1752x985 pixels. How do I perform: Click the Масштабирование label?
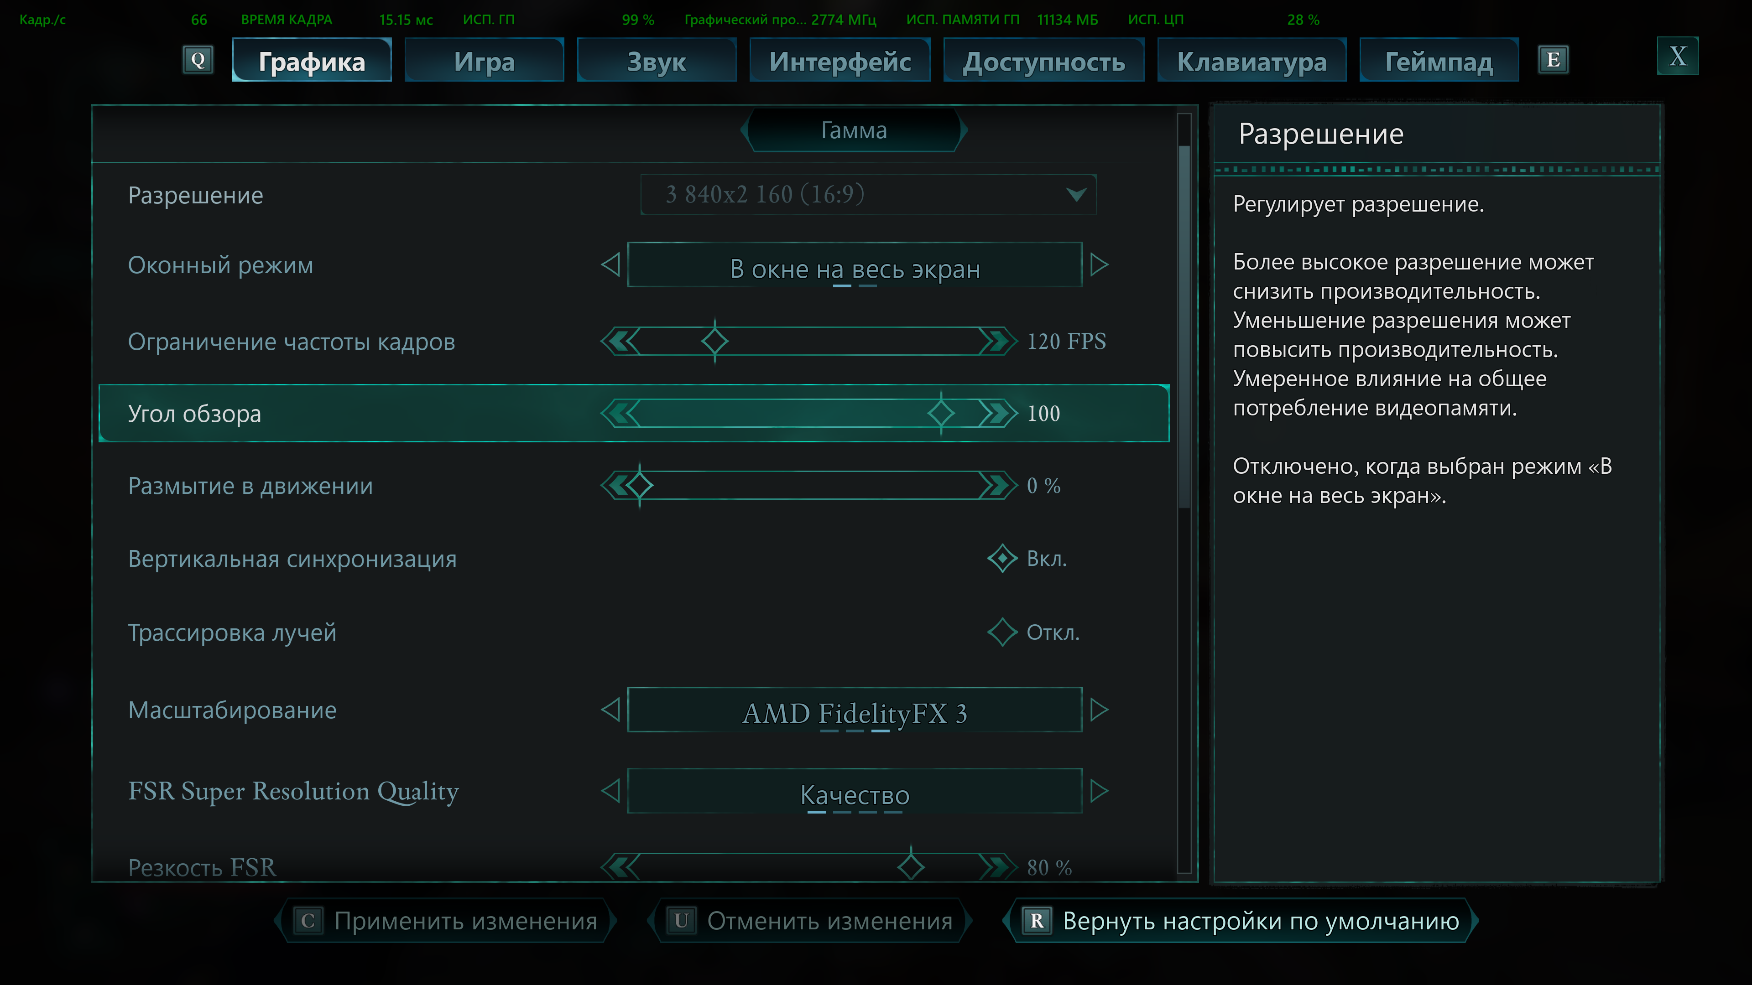tap(232, 710)
